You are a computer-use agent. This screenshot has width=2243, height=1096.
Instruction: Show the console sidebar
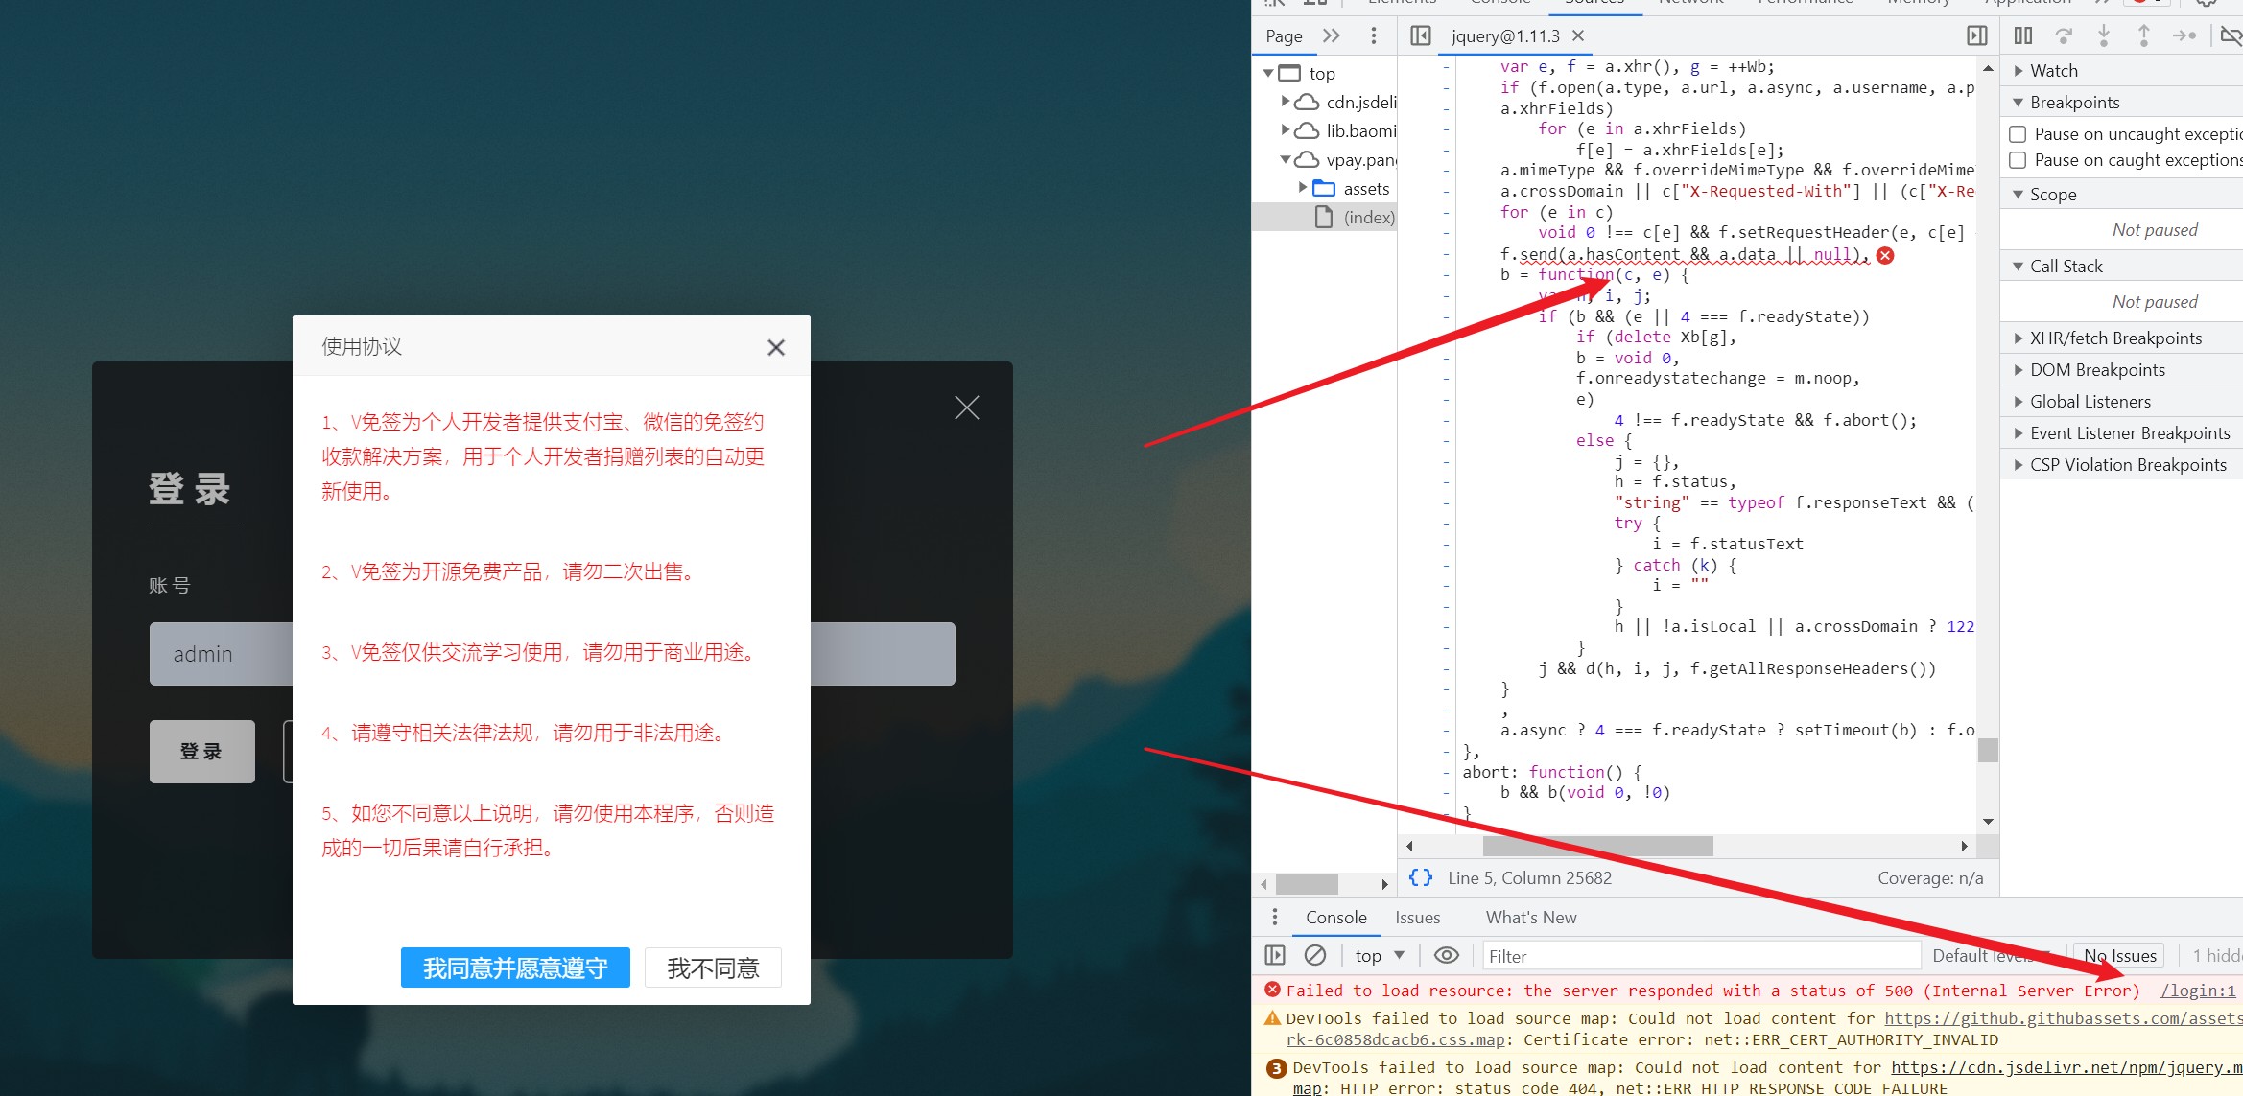[1276, 955]
